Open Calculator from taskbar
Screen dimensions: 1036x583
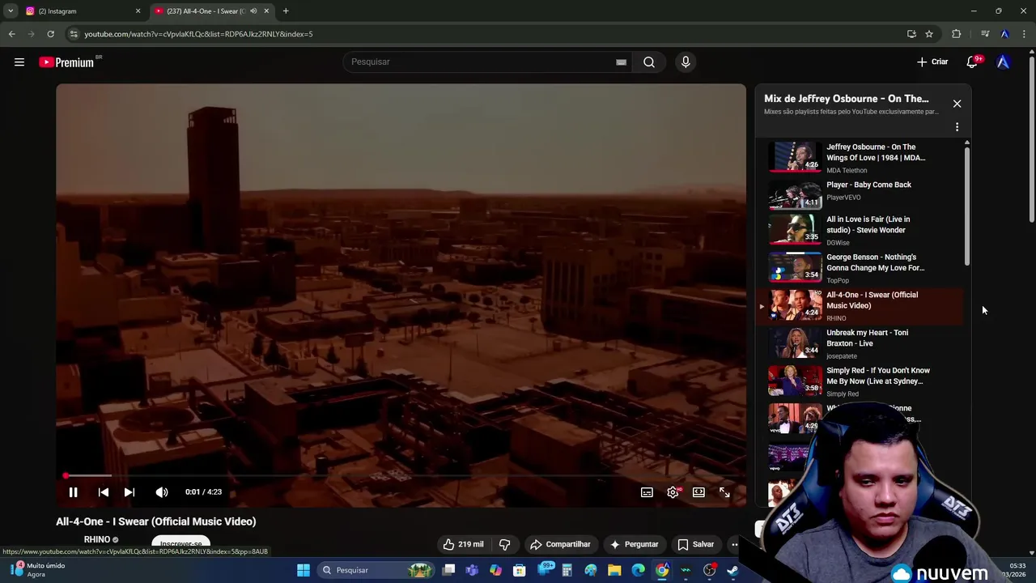tap(567, 570)
